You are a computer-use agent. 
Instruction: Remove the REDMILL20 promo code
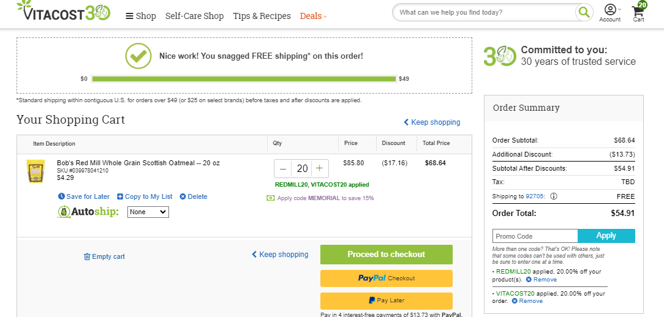pos(541,280)
